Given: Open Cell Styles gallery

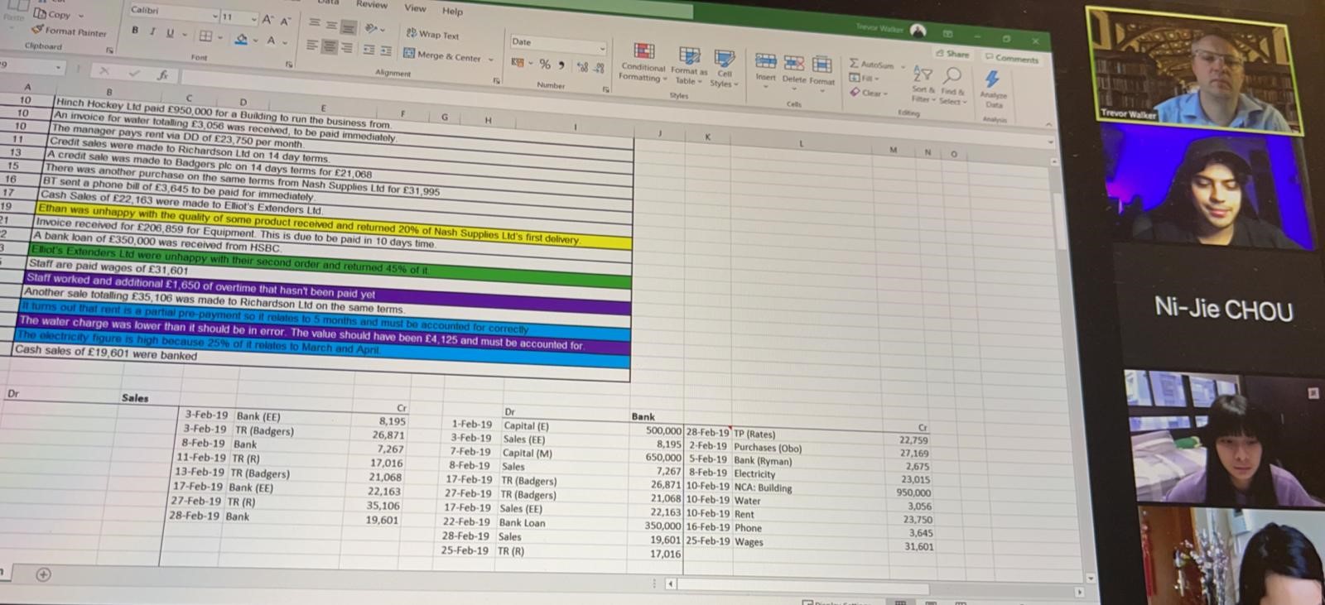Looking at the screenshot, I should [x=724, y=70].
